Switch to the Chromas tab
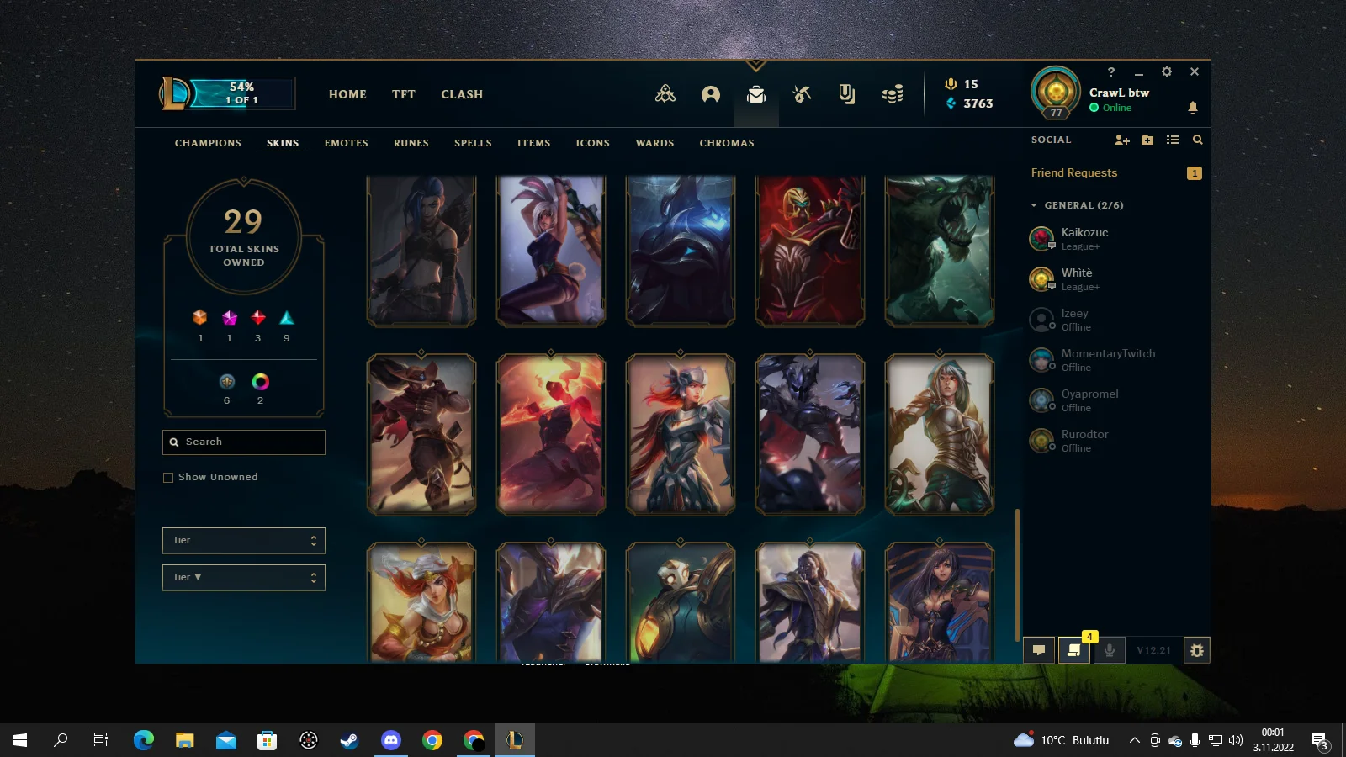Screen dimensions: 1346x757 pos(726,143)
